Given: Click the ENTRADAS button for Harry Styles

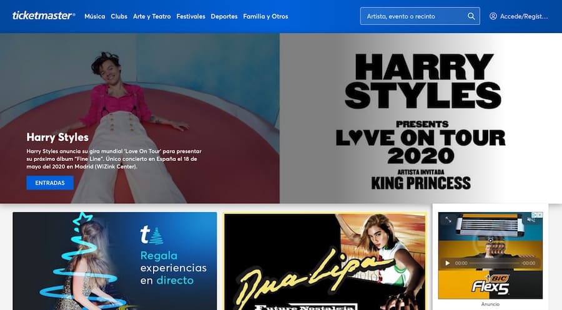Looking at the screenshot, I should (x=50, y=183).
